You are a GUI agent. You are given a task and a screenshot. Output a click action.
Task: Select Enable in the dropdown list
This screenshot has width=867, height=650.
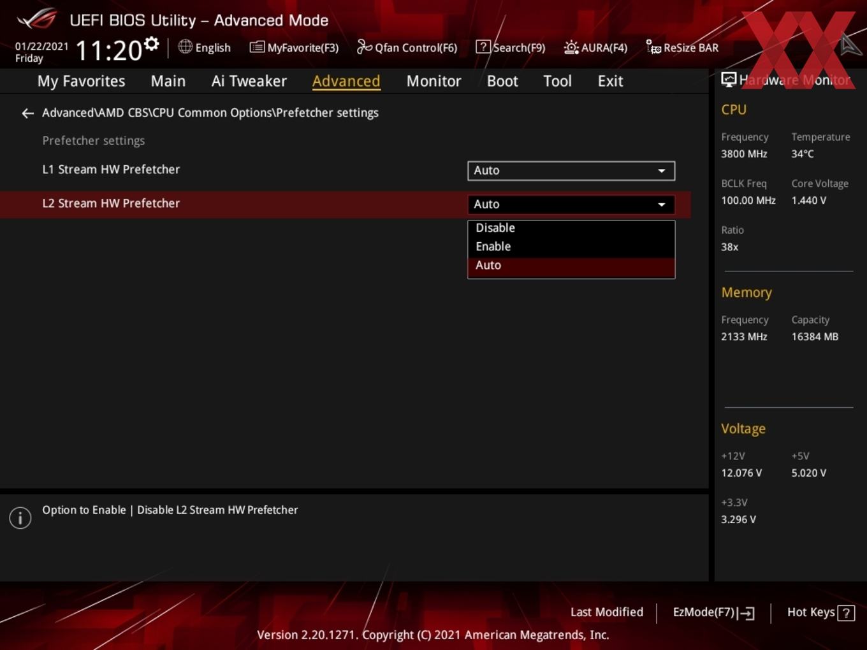571,247
